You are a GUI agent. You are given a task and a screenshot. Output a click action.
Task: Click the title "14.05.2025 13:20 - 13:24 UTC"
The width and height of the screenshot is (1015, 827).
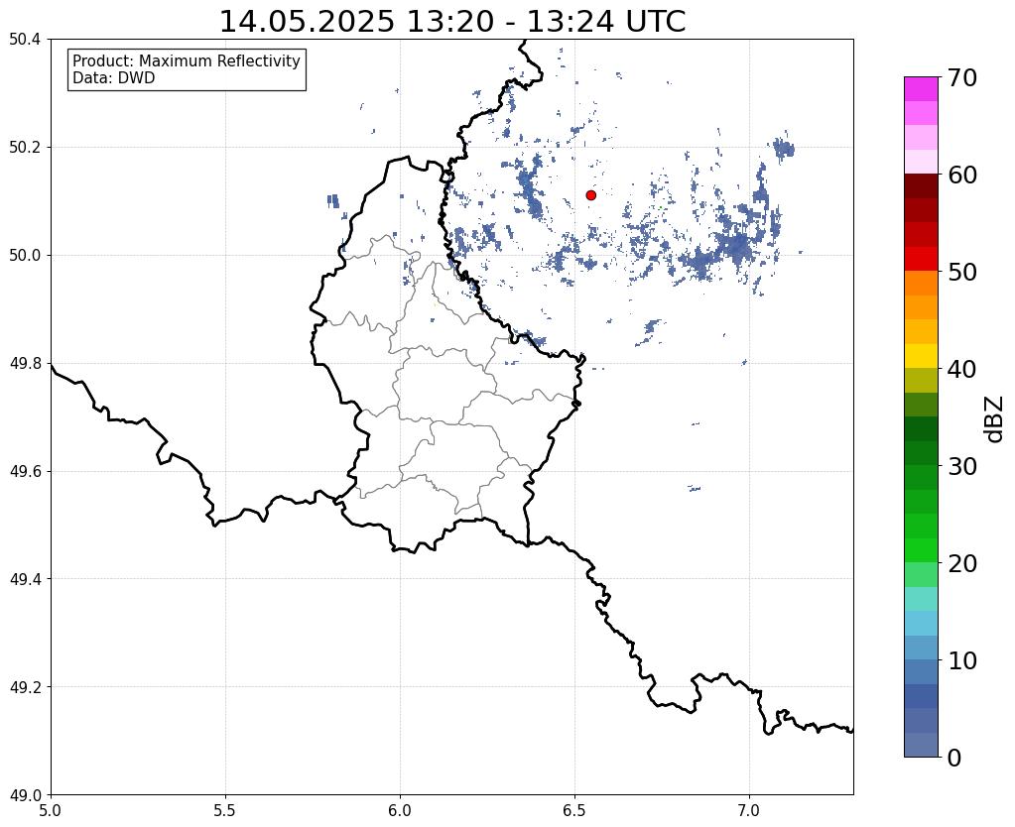[x=452, y=22]
